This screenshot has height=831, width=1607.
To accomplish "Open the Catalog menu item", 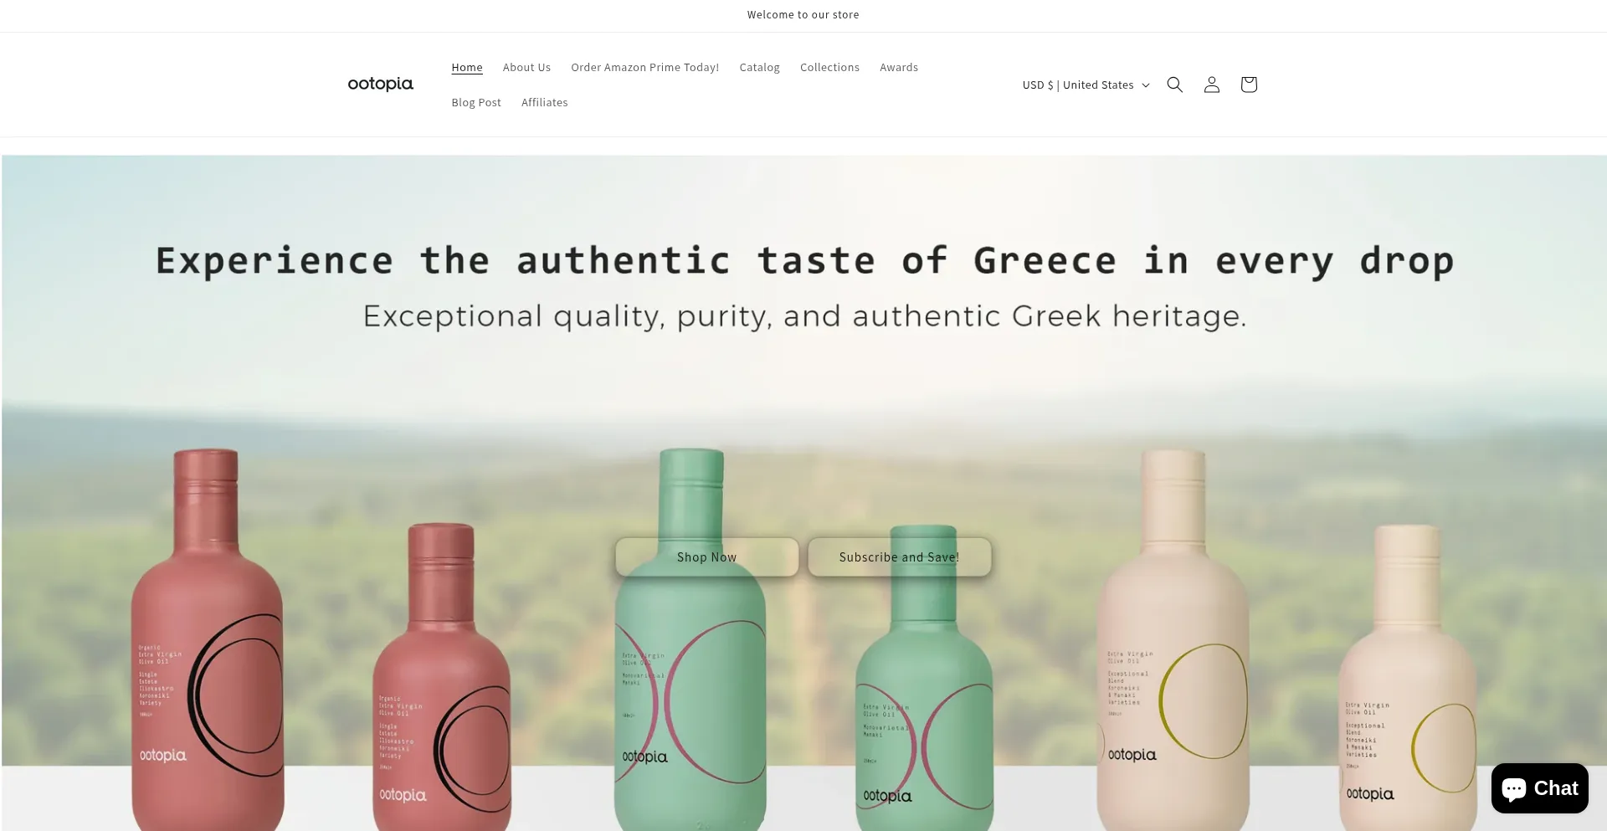I will (759, 68).
